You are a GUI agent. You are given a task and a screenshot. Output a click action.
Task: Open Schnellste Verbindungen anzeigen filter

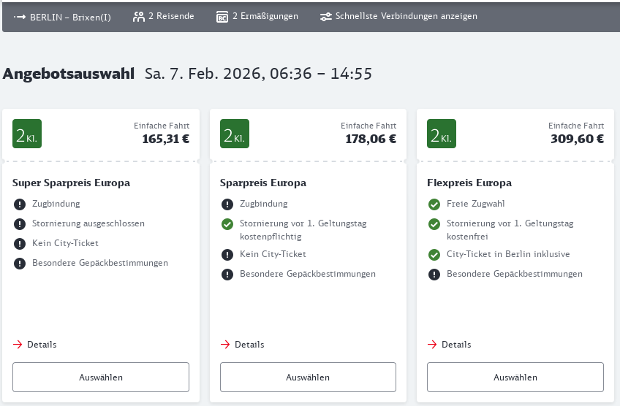click(406, 16)
